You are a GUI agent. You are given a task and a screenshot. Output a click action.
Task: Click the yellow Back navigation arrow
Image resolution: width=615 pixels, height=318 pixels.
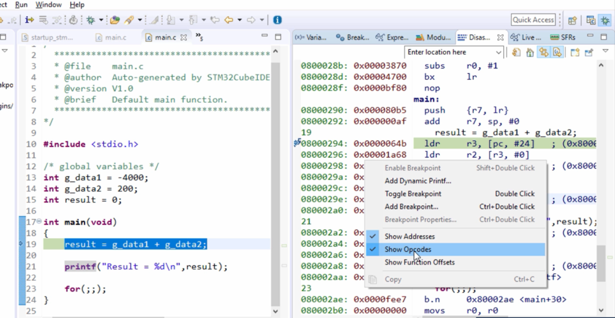tap(229, 20)
